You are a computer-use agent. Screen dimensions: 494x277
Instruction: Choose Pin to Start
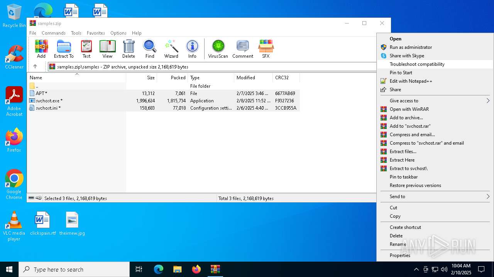click(x=435, y=73)
